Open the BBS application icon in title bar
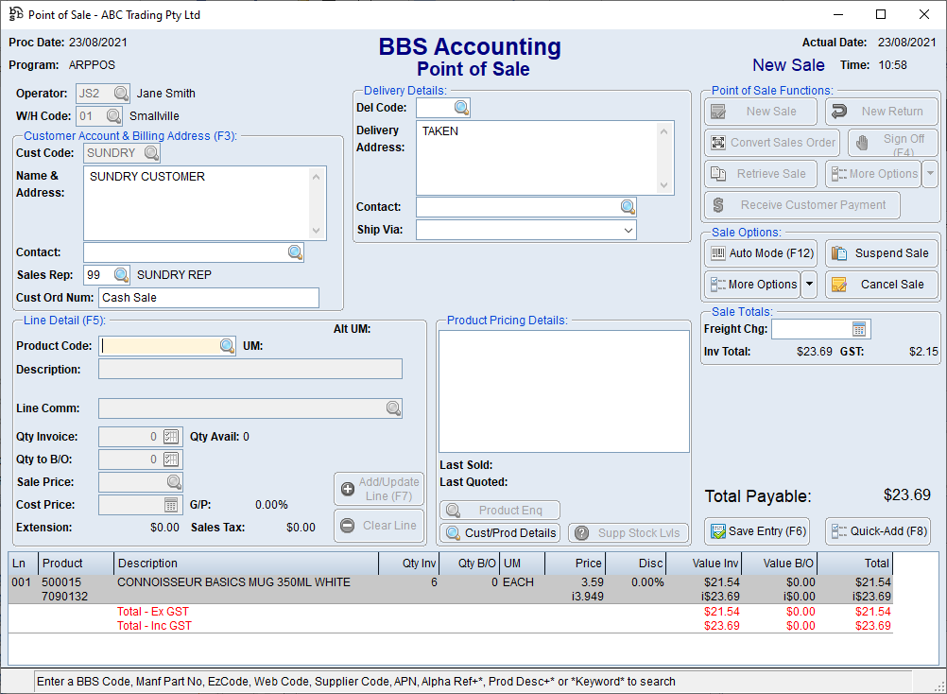Image resolution: width=947 pixels, height=694 pixels. click(x=15, y=14)
